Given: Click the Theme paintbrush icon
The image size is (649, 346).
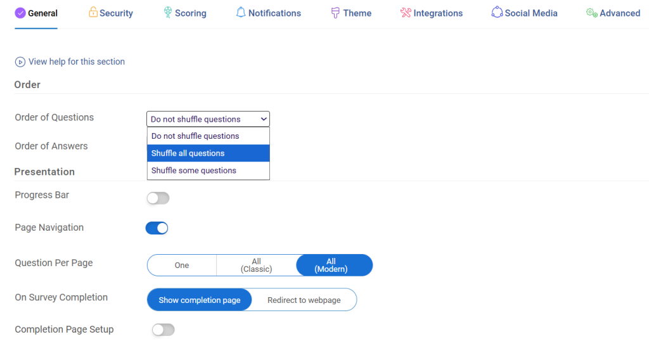Looking at the screenshot, I should click(335, 13).
